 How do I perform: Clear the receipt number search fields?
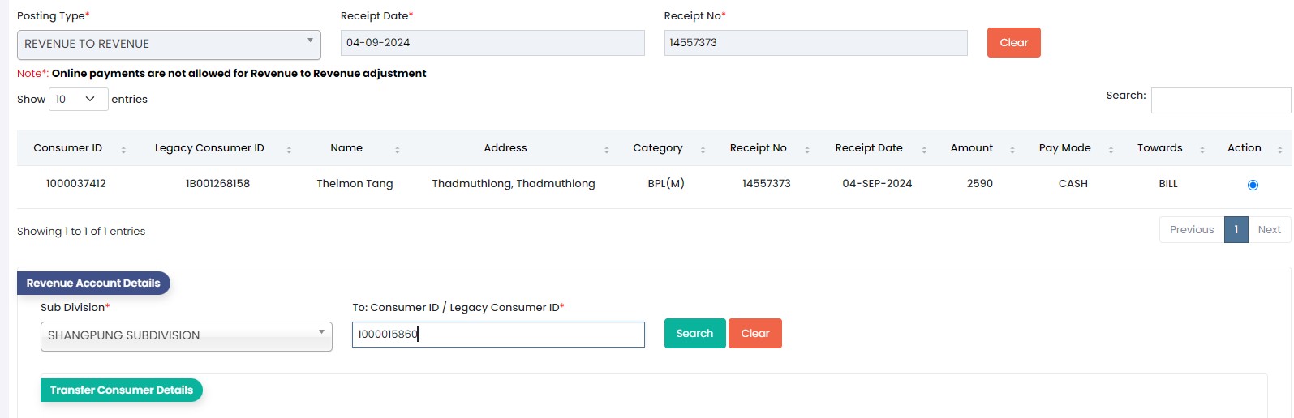(x=1013, y=43)
